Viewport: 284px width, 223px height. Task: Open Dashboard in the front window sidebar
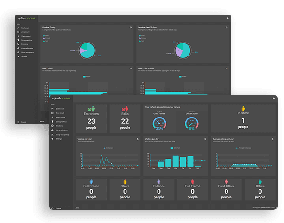60,109
